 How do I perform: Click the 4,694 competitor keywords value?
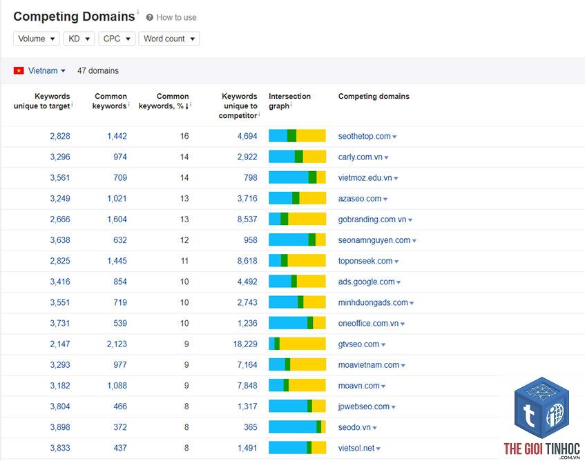pos(247,136)
